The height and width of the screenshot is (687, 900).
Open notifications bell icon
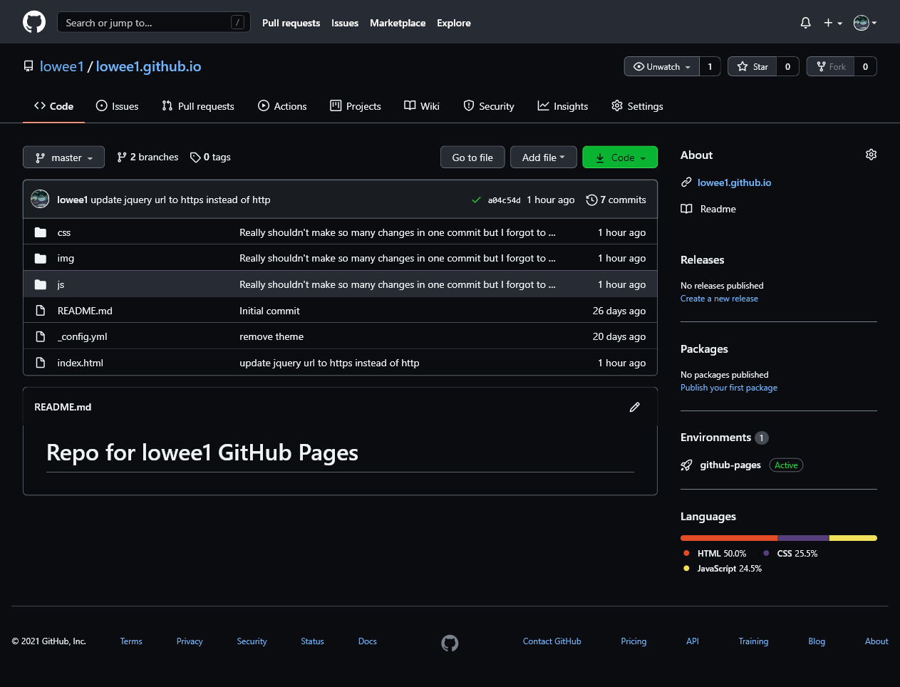805,23
